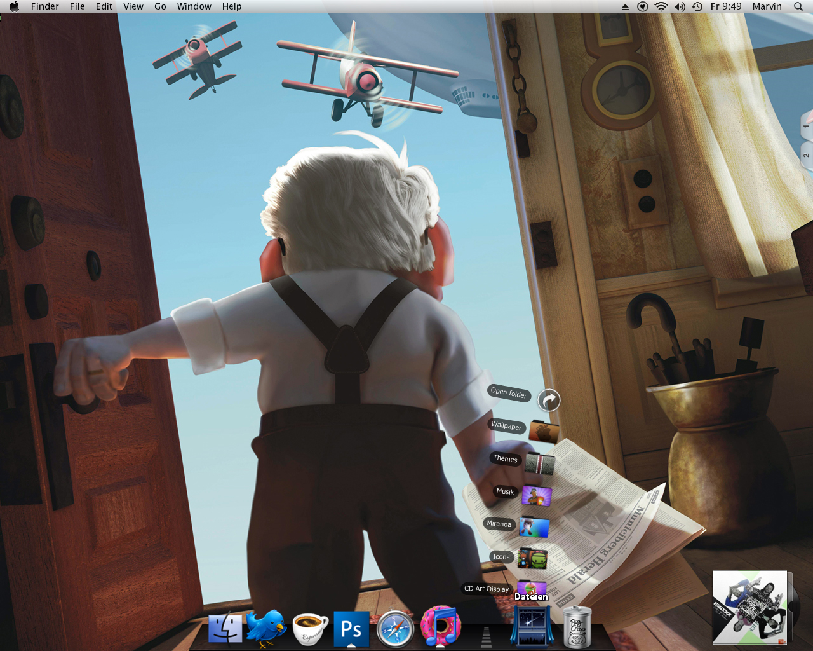The width and height of the screenshot is (813, 651).
Task: Click the Open folder arrow button
Action: tap(549, 400)
